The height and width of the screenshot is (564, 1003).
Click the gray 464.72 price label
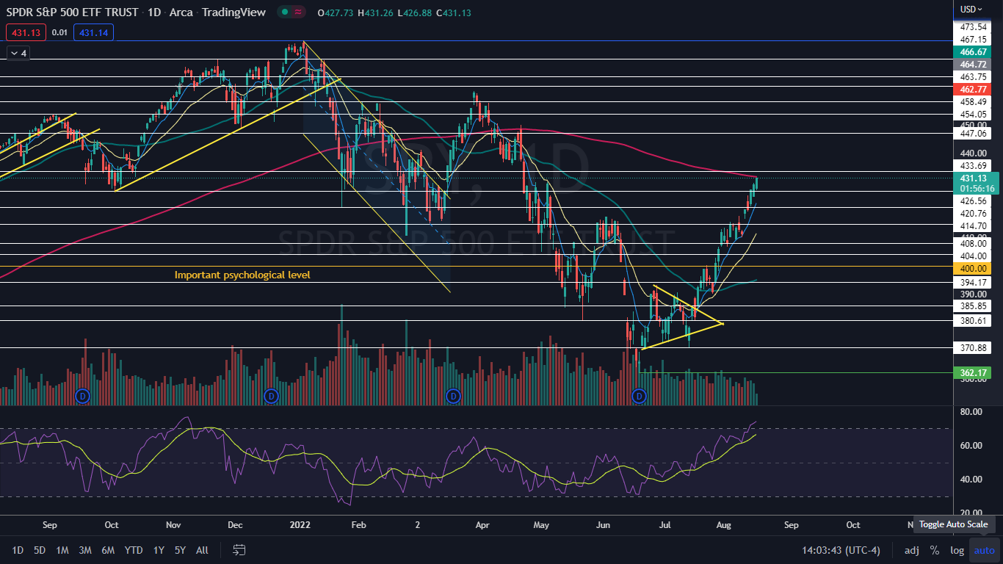coord(974,65)
